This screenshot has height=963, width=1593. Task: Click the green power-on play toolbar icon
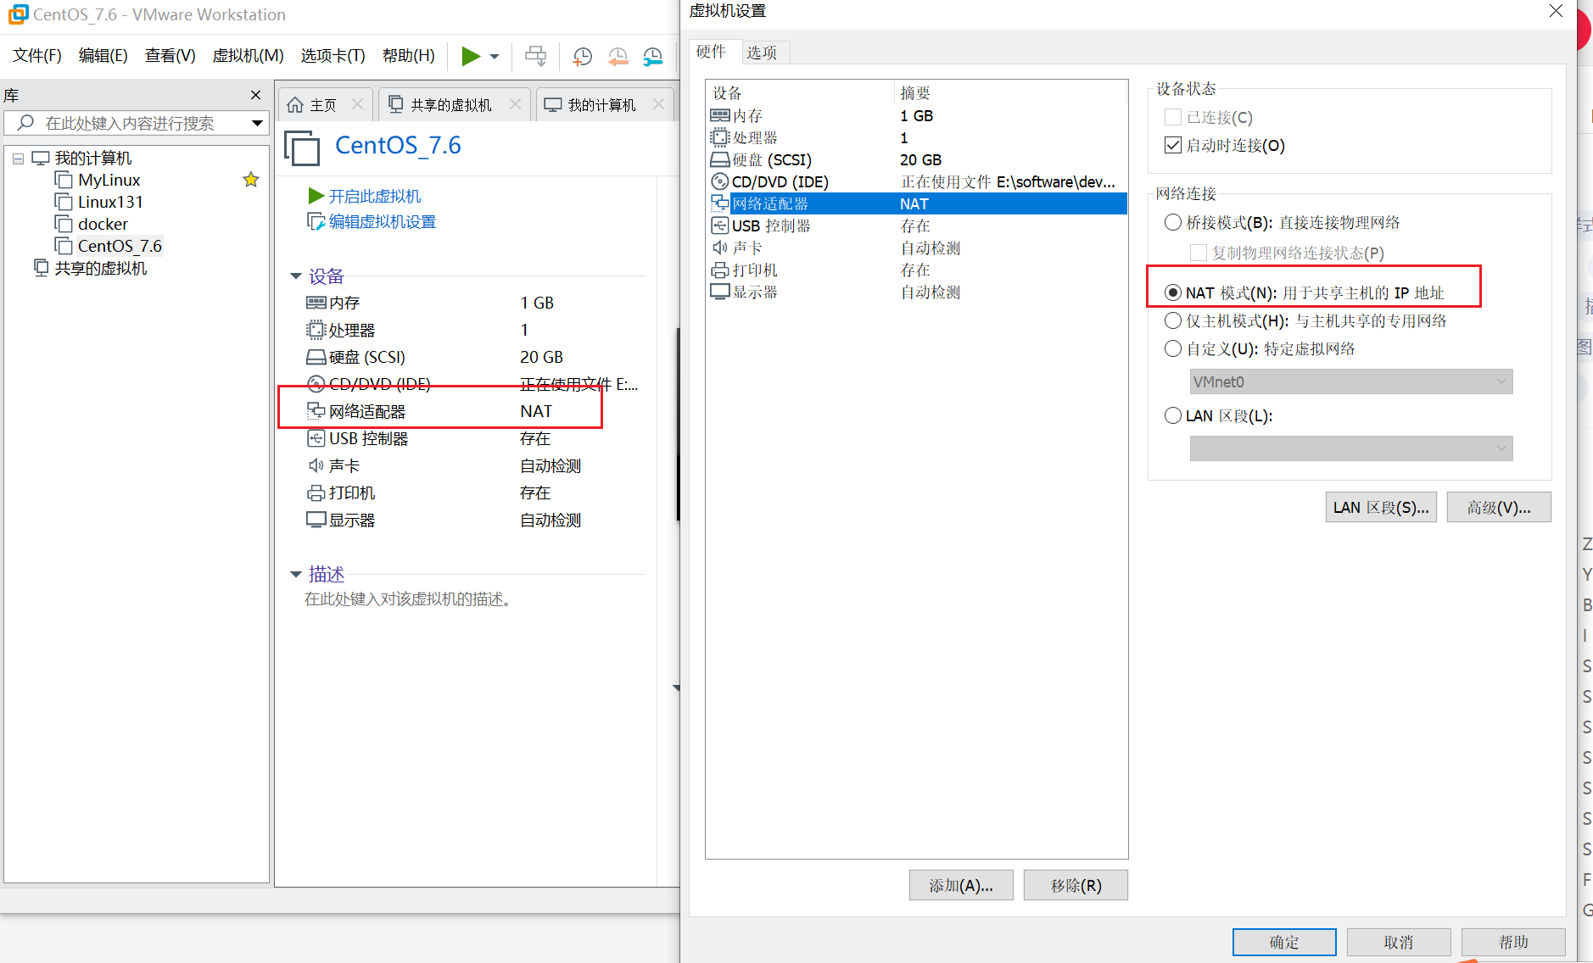[471, 56]
